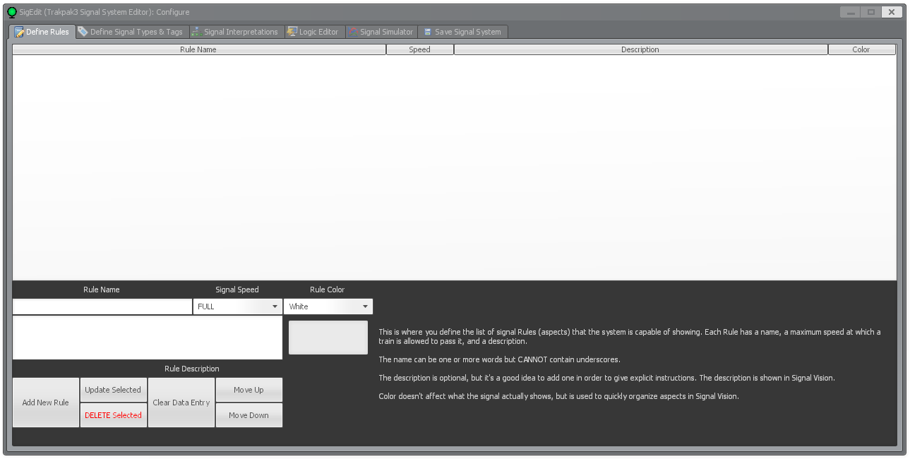Click the Speed column header
Image resolution: width=910 pixels, height=459 pixels.
coord(419,49)
